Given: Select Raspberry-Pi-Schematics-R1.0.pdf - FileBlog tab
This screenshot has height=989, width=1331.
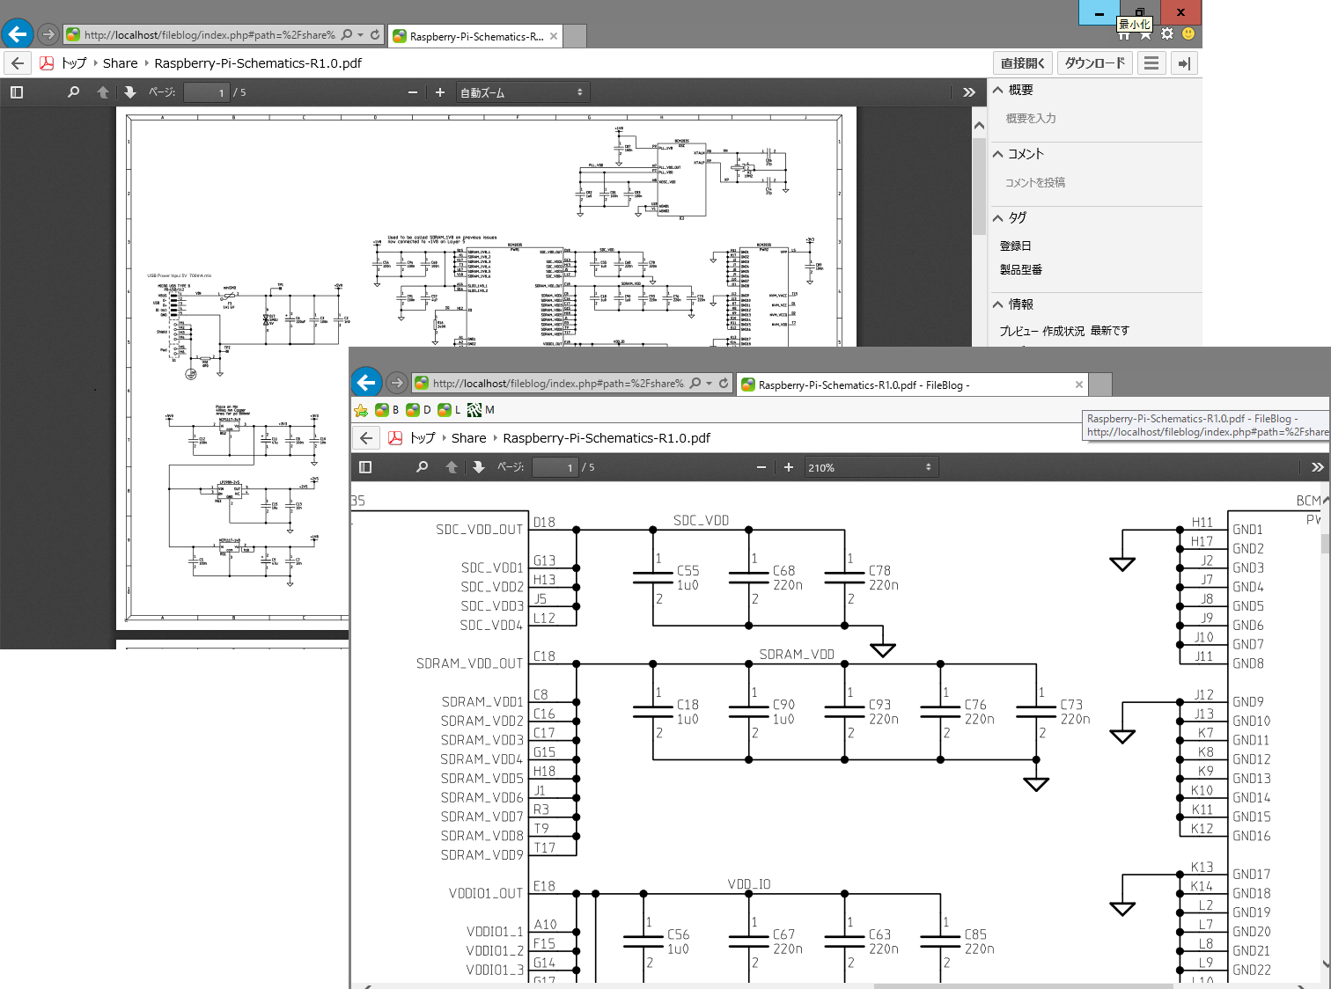Looking at the screenshot, I should pos(913,385).
